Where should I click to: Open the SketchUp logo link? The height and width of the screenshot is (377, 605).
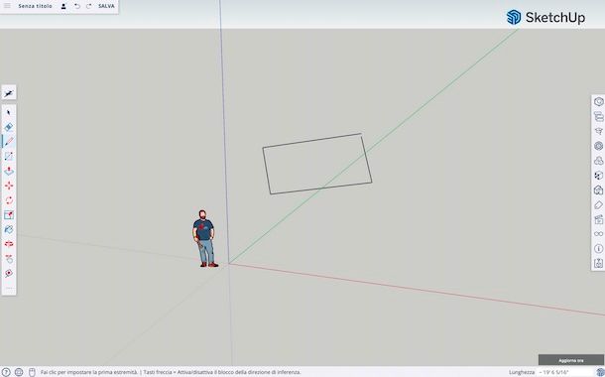(545, 18)
